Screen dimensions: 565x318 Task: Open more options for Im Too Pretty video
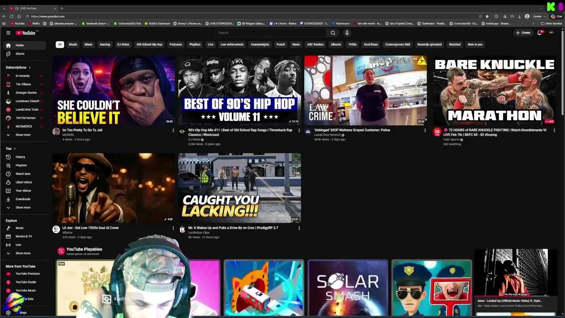173,130
